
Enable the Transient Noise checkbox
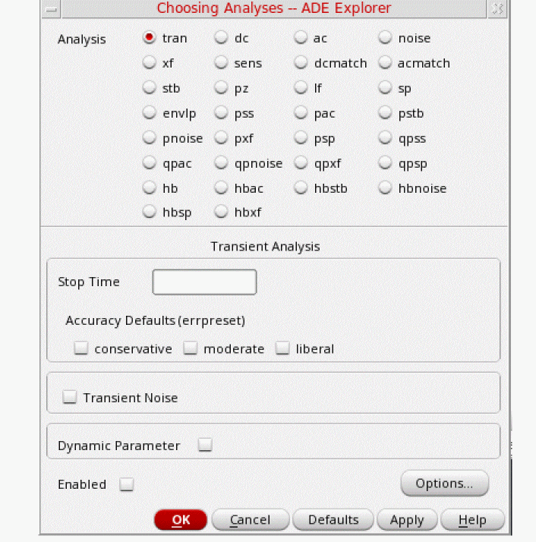(x=70, y=397)
